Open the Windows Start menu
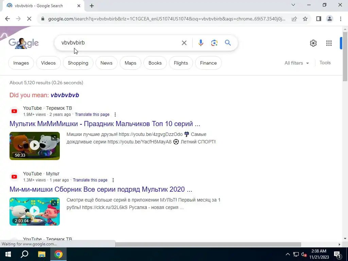The height and width of the screenshot is (261, 348). pos(8,254)
